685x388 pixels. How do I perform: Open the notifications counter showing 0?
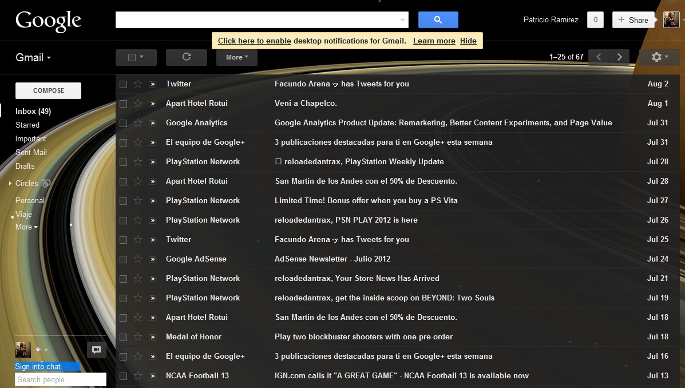[596, 19]
